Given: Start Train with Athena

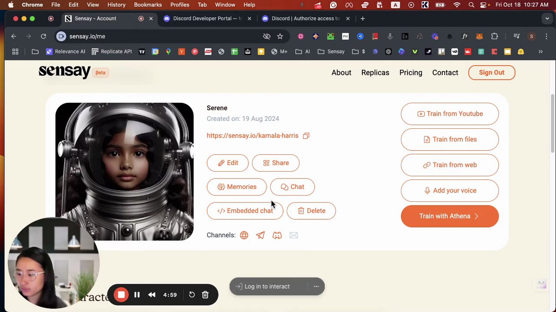Looking at the screenshot, I should [450, 216].
